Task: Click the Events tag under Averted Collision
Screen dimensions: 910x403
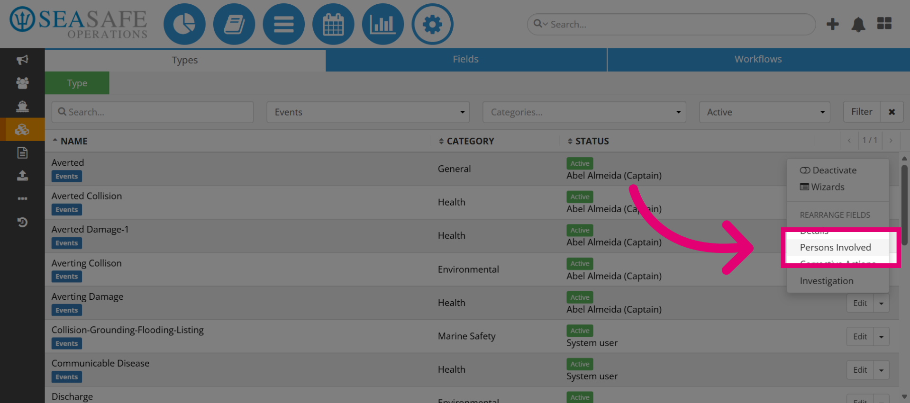Action: click(67, 210)
